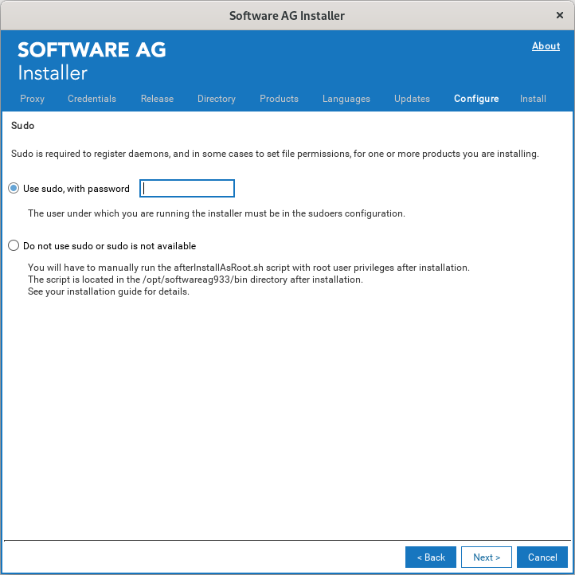This screenshot has width=575, height=575.
Task: Focus the sudo password input field
Action: pos(187,189)
